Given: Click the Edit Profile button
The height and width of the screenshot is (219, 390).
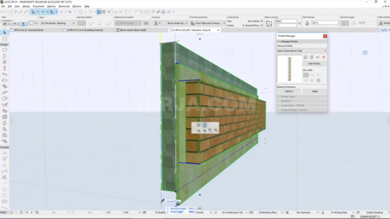Looking at the screenshot, I should [314, 64].
